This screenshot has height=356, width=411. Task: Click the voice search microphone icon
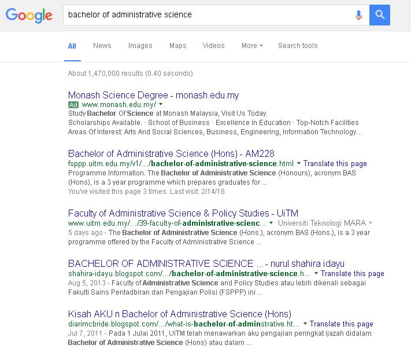point(358,15)
